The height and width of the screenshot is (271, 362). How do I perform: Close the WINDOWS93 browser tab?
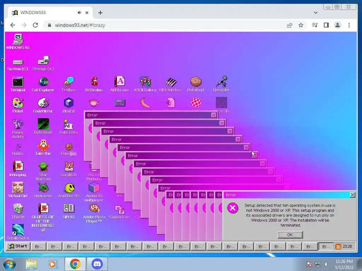click(x=87, y=13)
